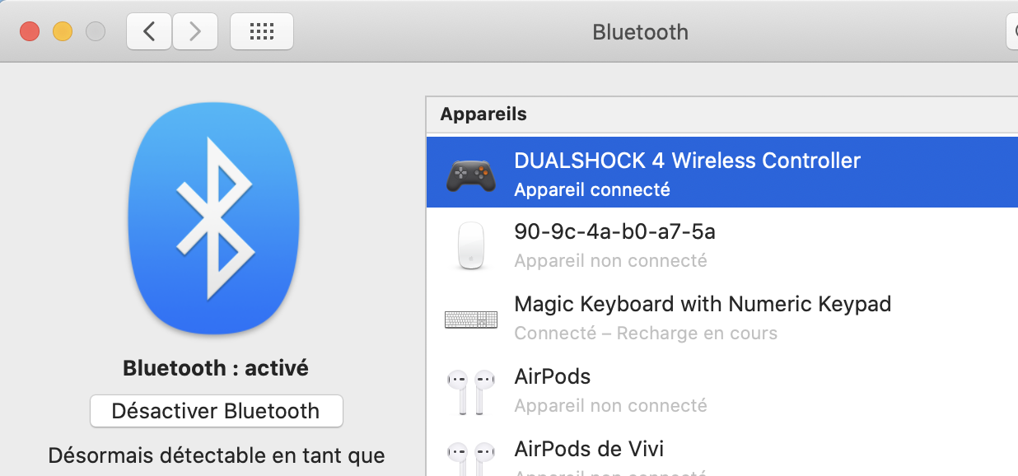Disable Bluetooth with the Désactiver Bluetooth button
The height and width of the screenshot is (476, 1018).
point(216,411)
